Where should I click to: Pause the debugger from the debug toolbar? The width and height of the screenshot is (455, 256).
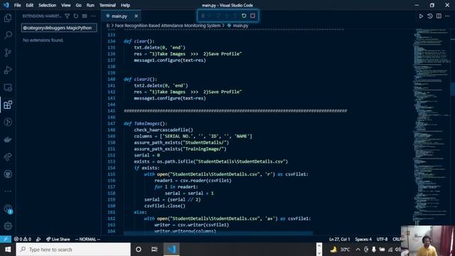(203, 16)
